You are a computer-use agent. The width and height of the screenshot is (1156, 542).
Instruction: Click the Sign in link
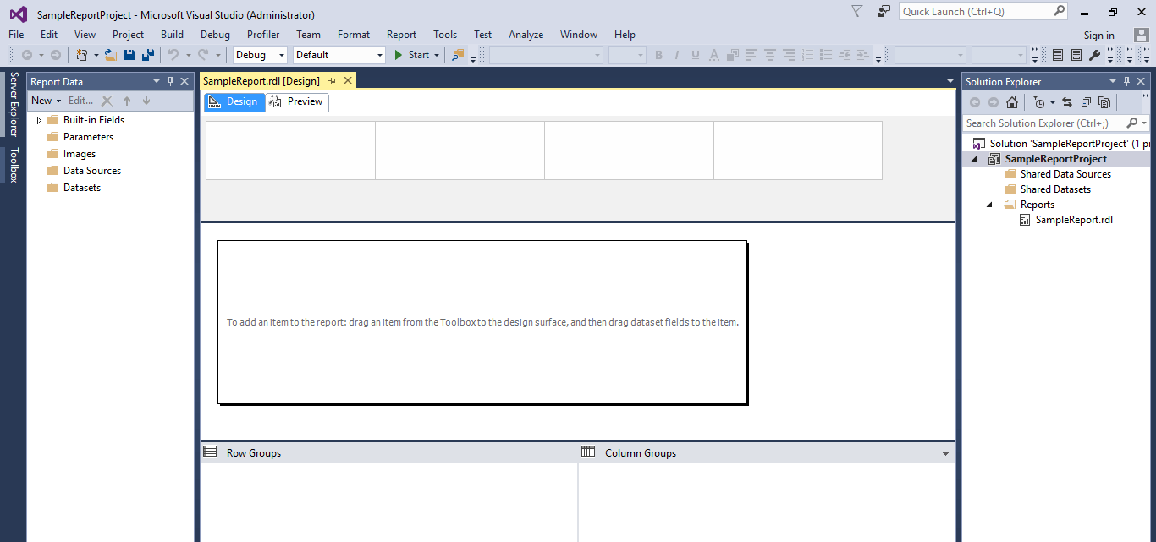(1098, 35)
